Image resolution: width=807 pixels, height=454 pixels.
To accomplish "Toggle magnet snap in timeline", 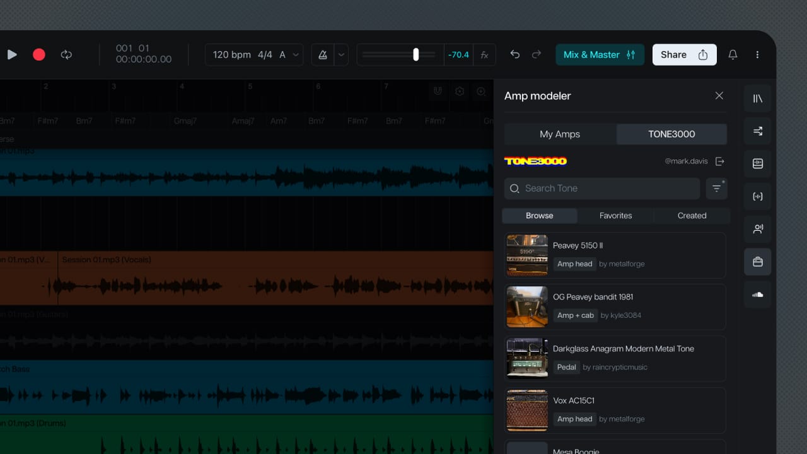I will (438, 91).
